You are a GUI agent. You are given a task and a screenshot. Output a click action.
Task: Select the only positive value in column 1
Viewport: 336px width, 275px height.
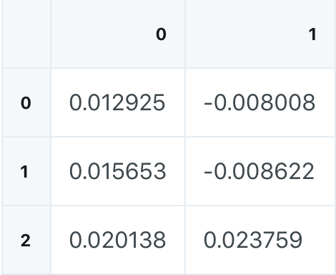pyautogui.click(x=260, y=240)
